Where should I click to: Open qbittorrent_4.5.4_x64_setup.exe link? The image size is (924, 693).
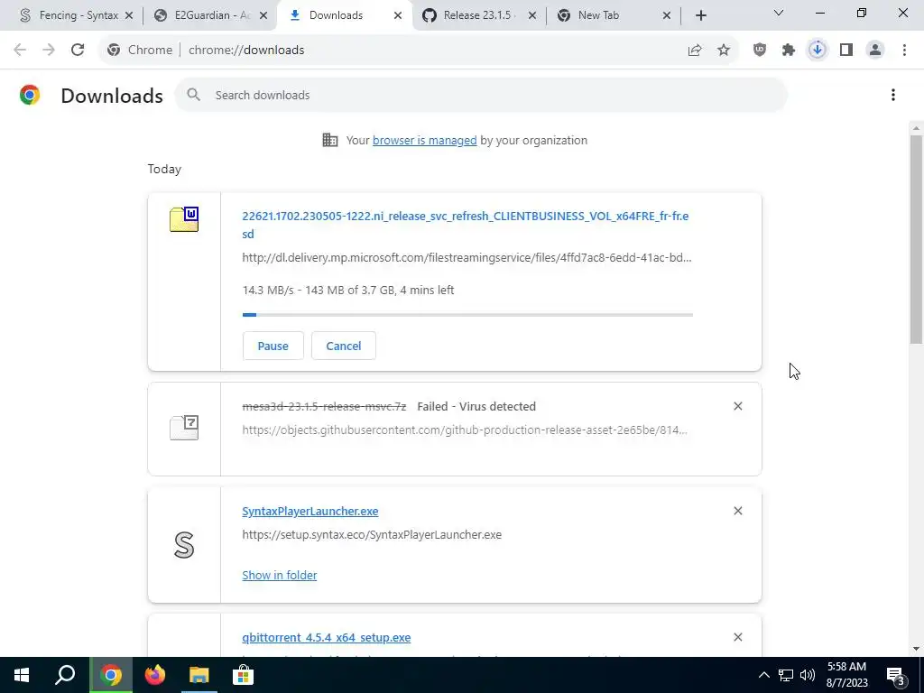point(326,638)
